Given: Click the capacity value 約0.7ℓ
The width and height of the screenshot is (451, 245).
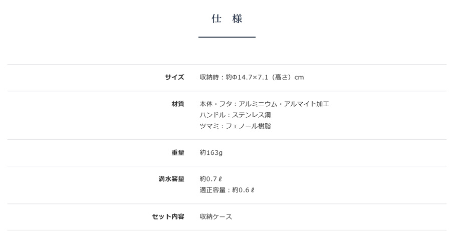Looking at the screenshot, I should click(x=211, y=179).
